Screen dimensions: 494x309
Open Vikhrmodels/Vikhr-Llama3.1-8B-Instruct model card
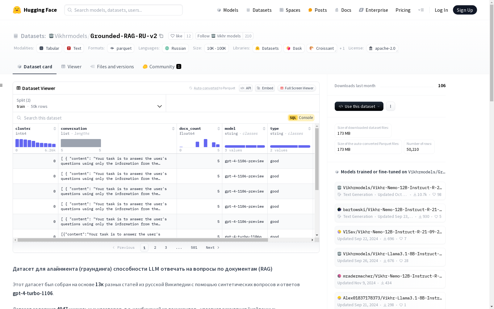tap(390, 257)
